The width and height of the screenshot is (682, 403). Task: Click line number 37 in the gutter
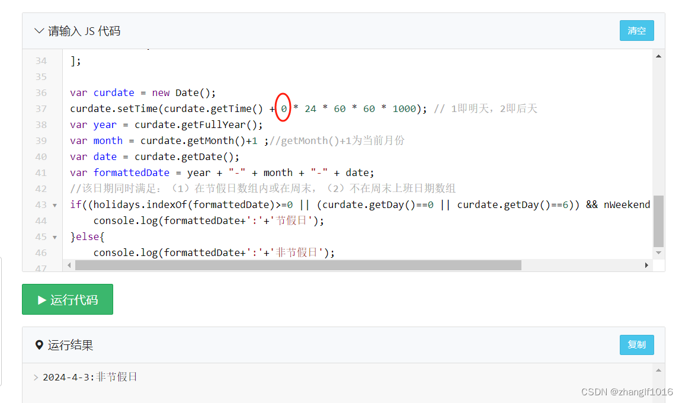coord(41,109)
